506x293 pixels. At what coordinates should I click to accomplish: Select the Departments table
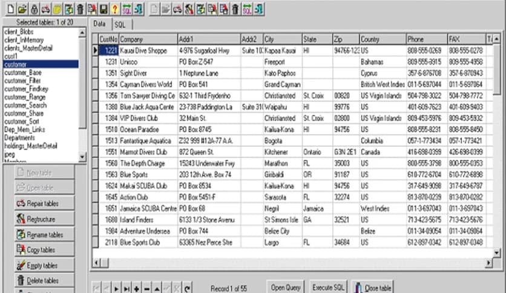point(41,138)
